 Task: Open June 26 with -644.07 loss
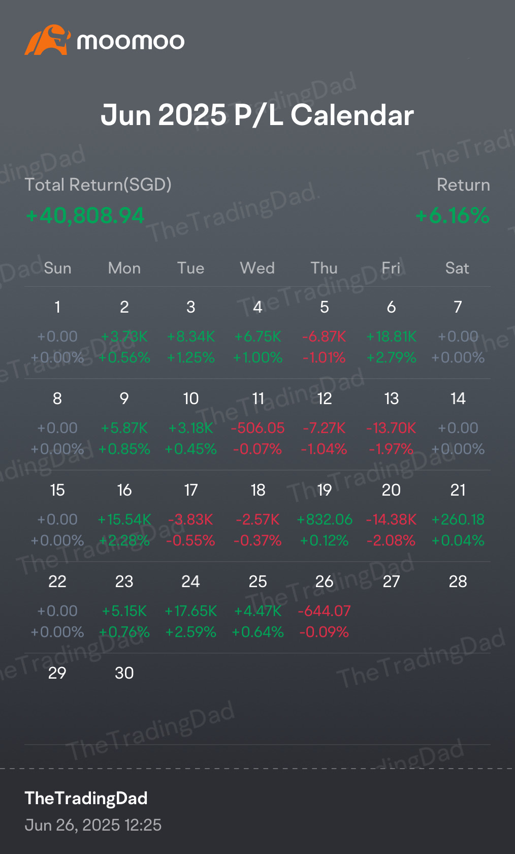point(324,607)
